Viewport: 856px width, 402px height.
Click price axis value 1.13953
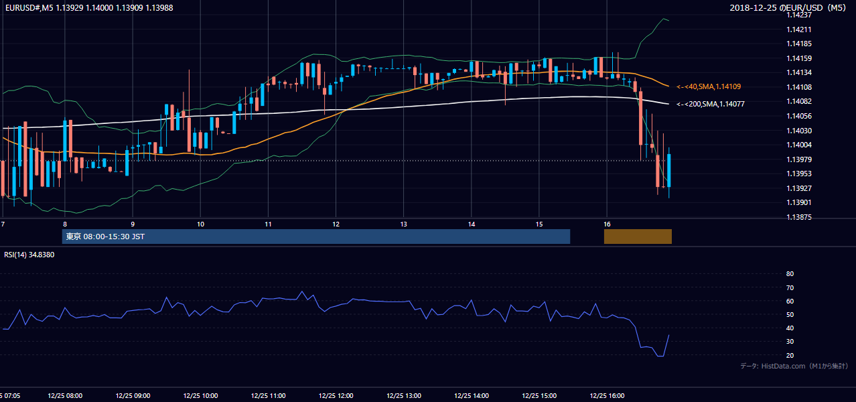point(799,174)
